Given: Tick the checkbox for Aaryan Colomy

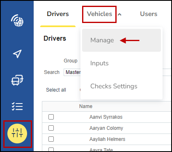Looking at the screenshot, I should point(51,128).
